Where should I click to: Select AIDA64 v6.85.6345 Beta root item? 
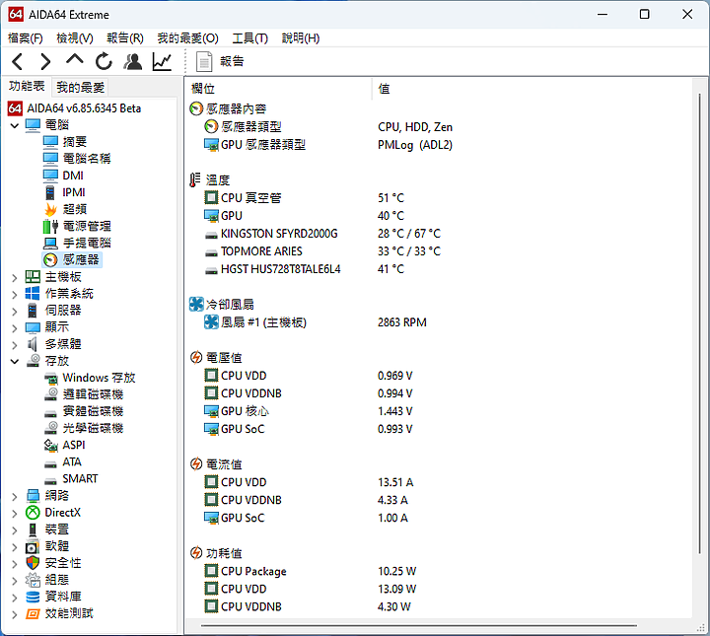tap(84, 108)
